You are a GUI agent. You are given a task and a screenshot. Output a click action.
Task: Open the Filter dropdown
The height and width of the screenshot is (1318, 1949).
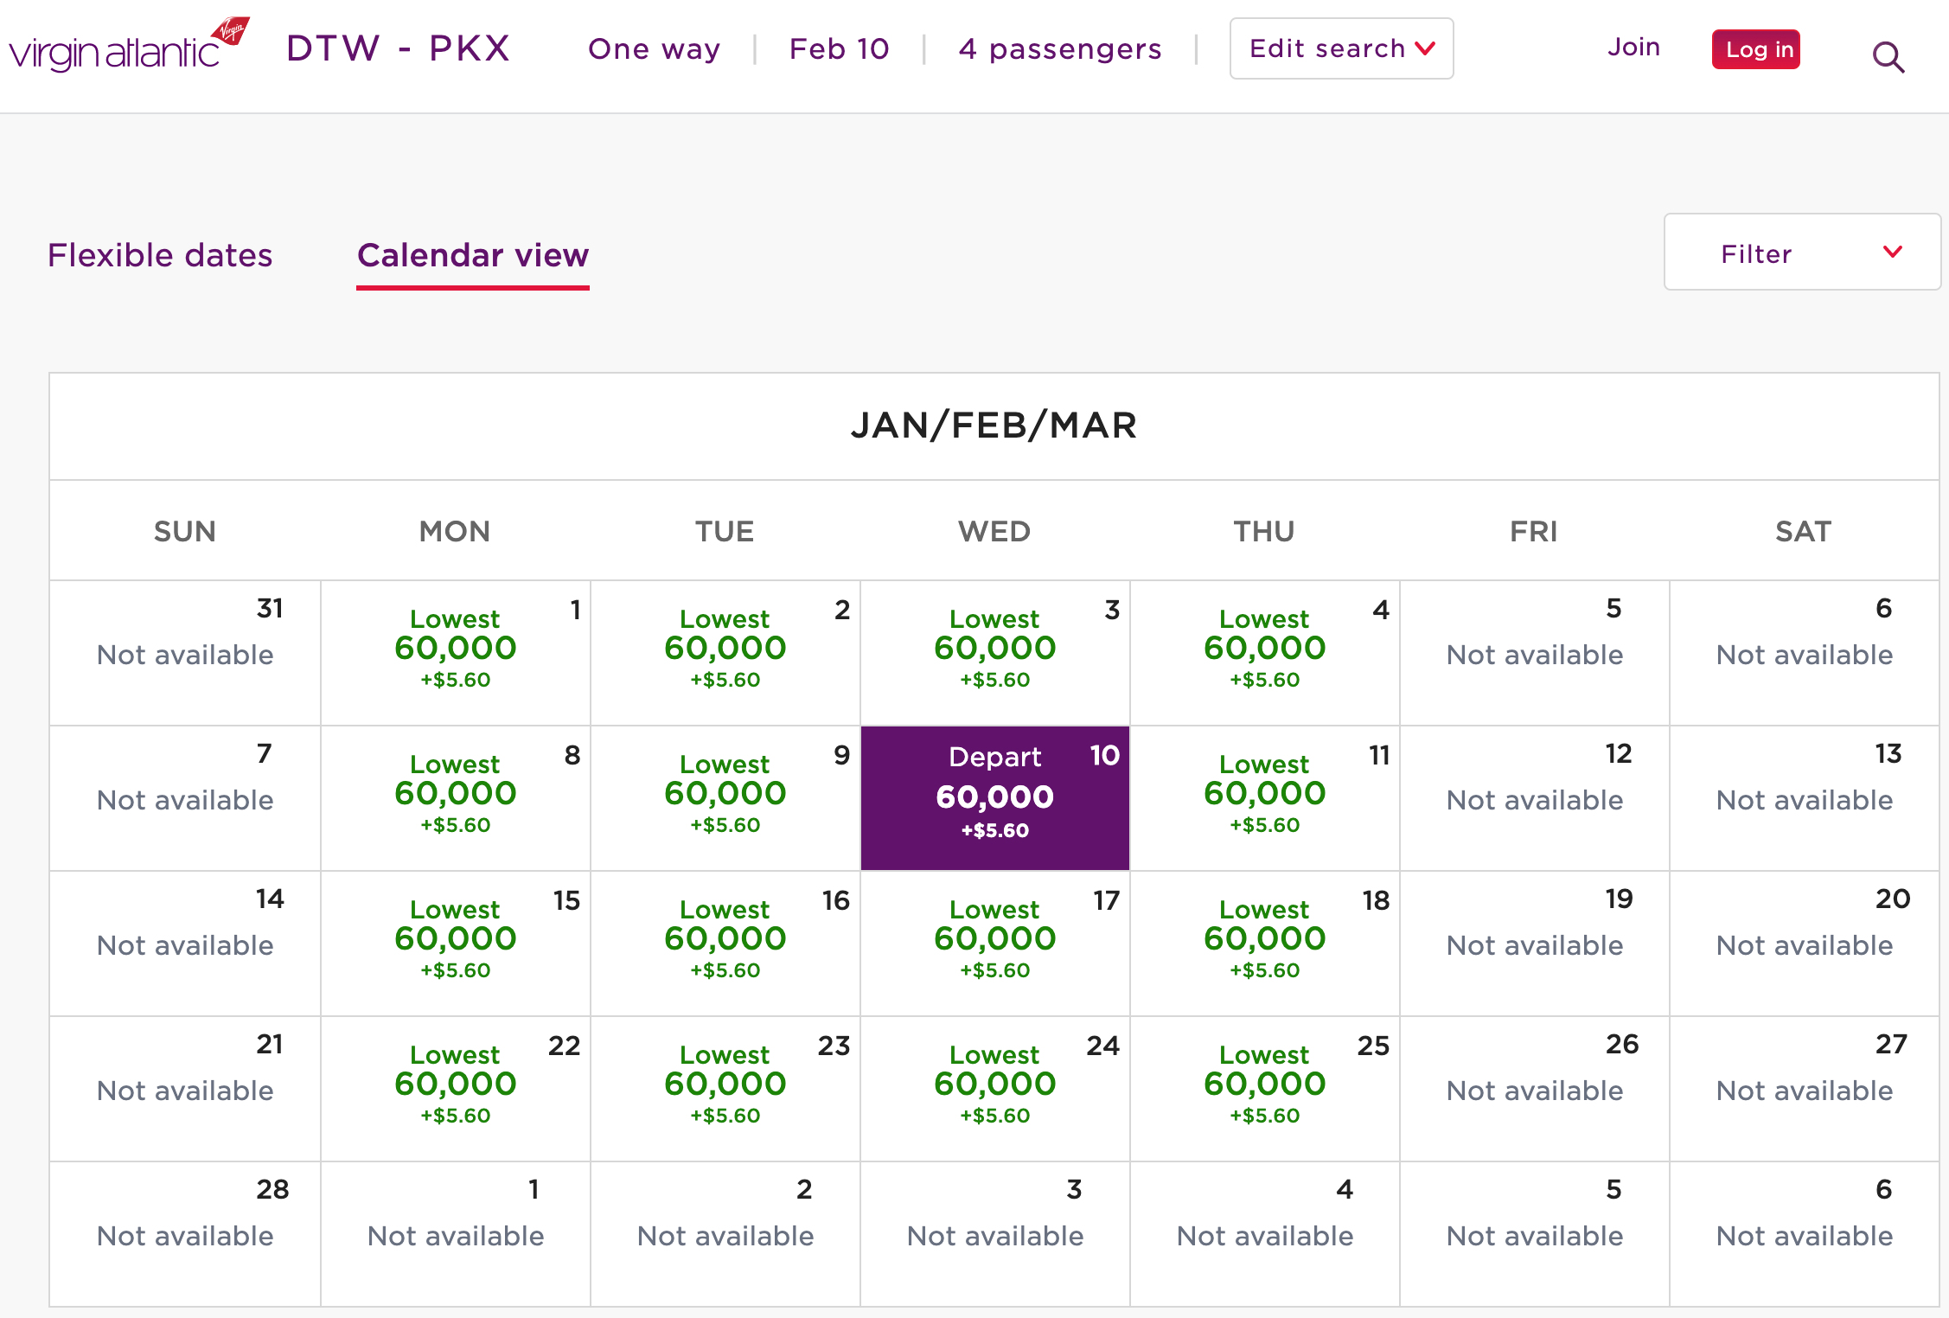pyautogui.click(x=1801, y=253)
